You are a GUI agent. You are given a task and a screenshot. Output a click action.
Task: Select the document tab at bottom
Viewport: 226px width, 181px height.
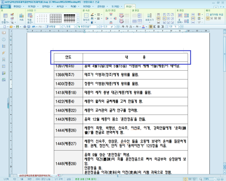(x=36, y=176)
